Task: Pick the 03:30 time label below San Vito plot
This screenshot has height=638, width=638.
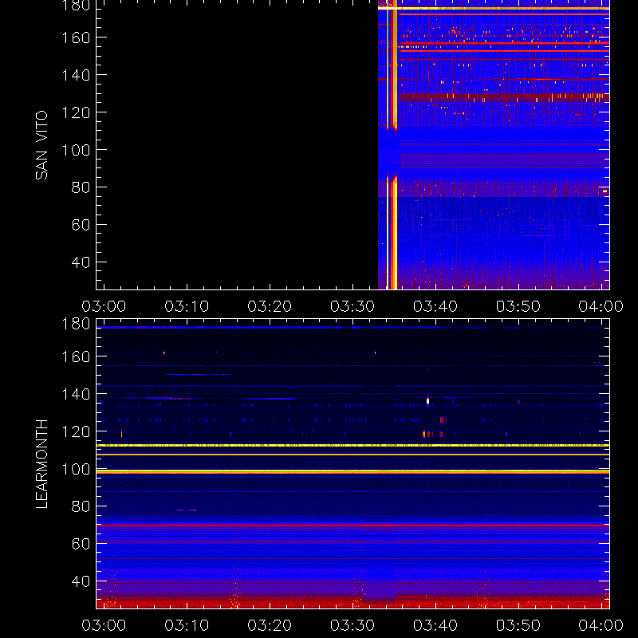Action: pyautogui.click(x=352, y=306)
